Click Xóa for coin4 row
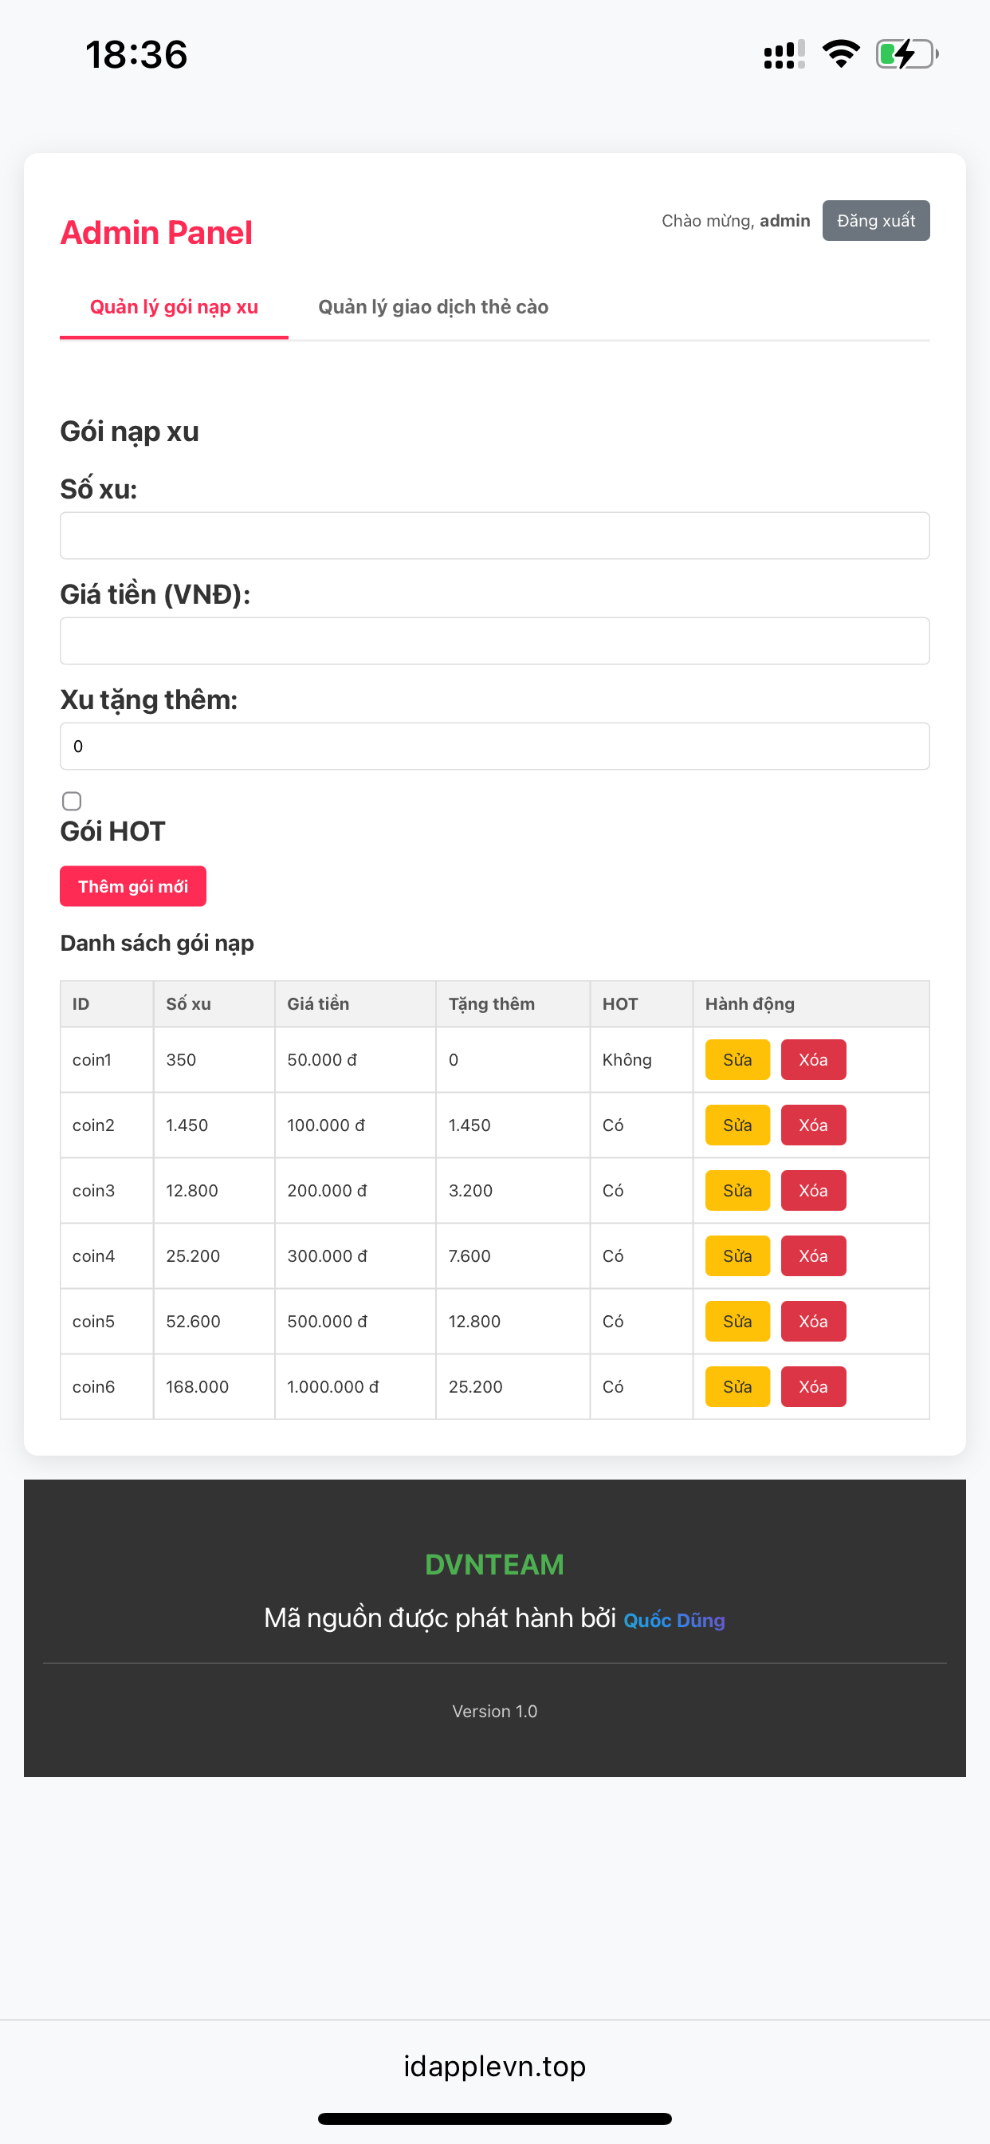The height and width of the screenshot is (2144, 990). pyautogui.click(x=813, y=1256)
